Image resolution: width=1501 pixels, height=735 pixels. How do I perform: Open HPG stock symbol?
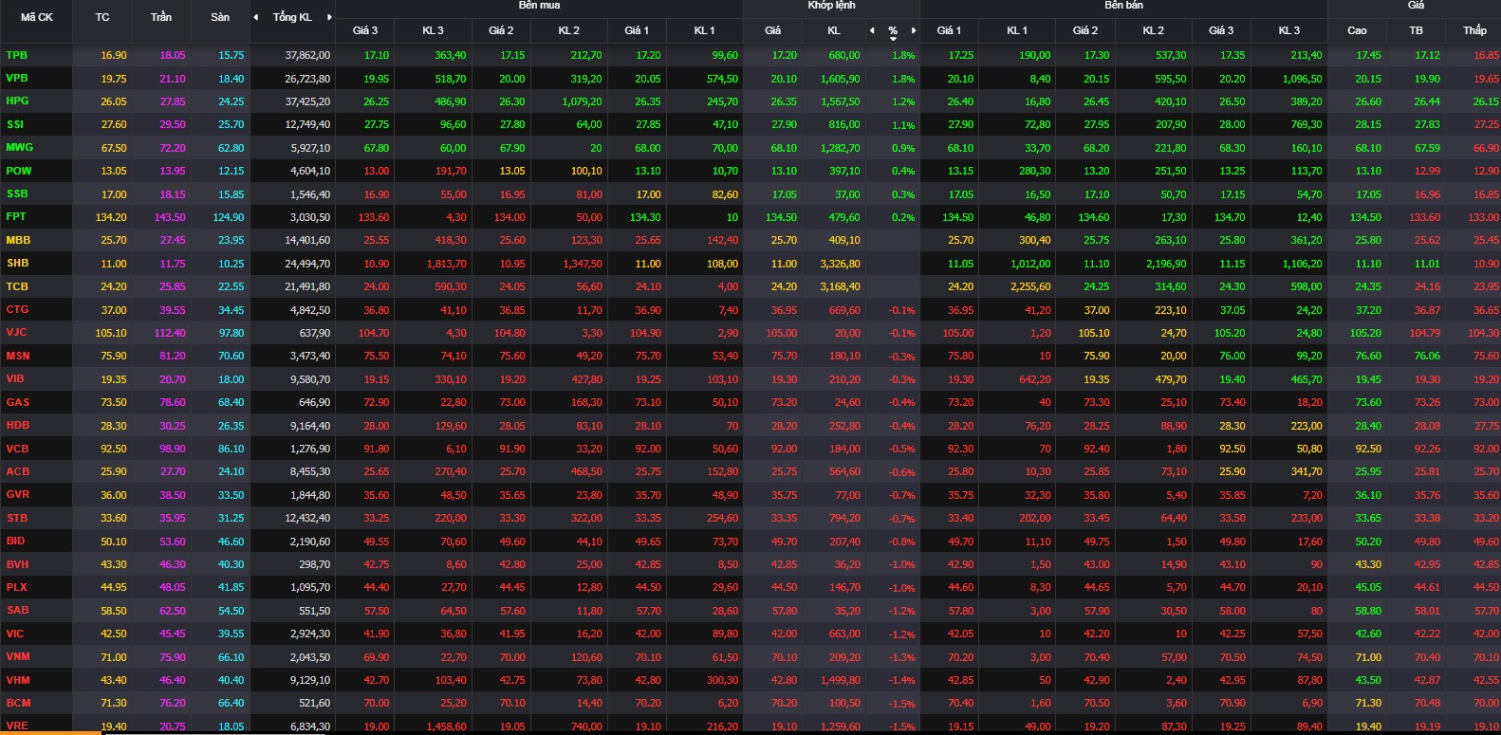point(17,101)
